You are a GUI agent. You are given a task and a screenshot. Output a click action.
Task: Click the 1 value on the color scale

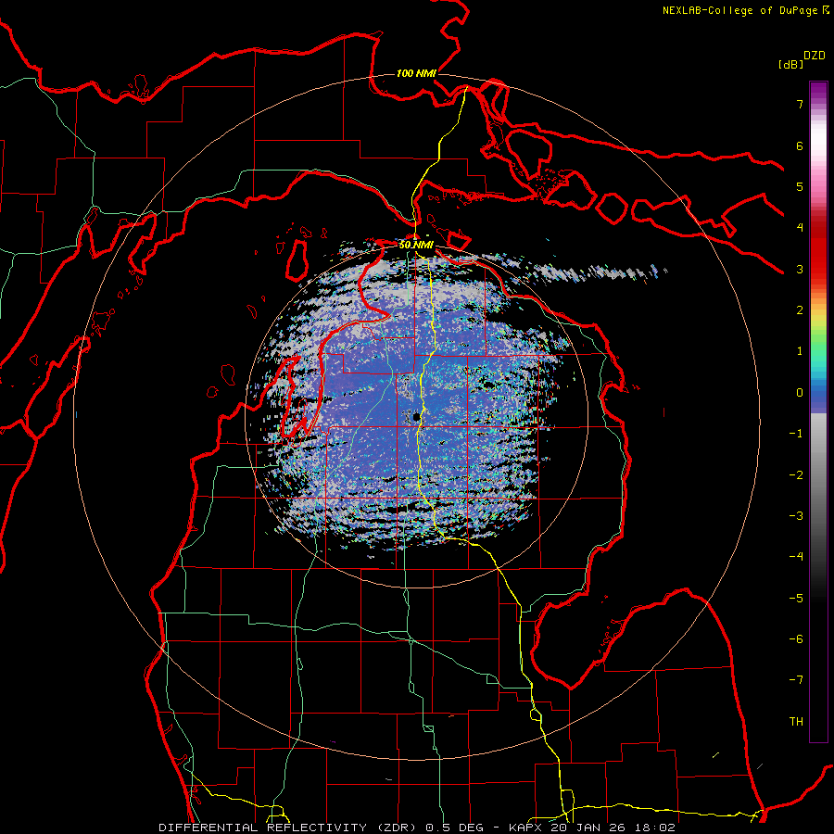800,351
